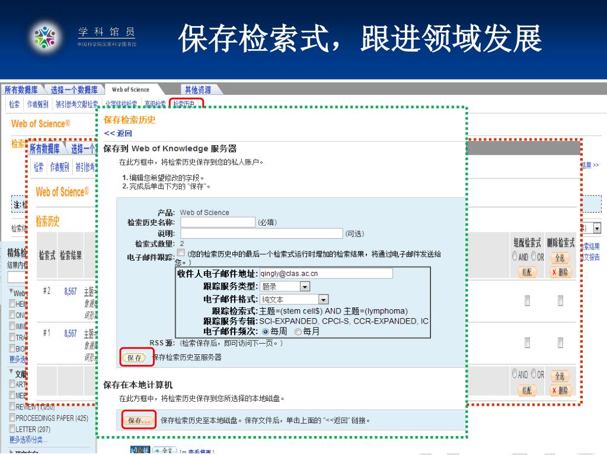The image size is (607, 455).
Task: Open the 跟踪服务类型 dropdown
Action: [x=305, y=287]
